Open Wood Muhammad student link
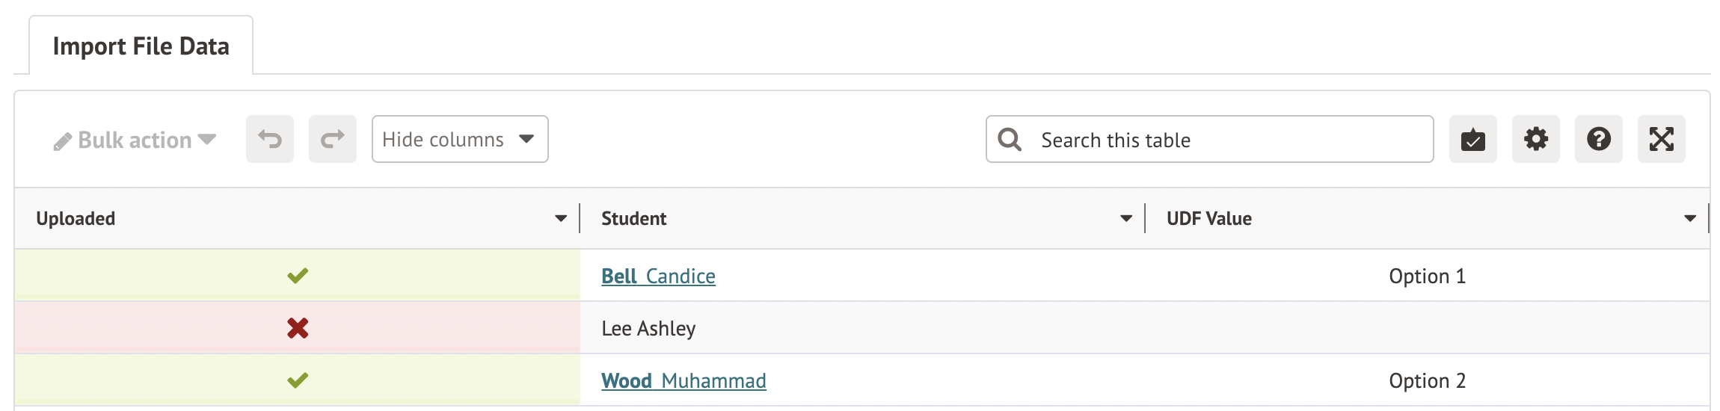1720x411 pixels. point(684,381)
